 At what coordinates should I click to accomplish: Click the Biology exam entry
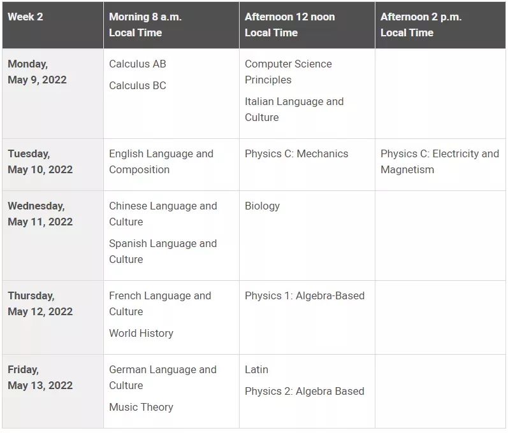pos(262,206)
